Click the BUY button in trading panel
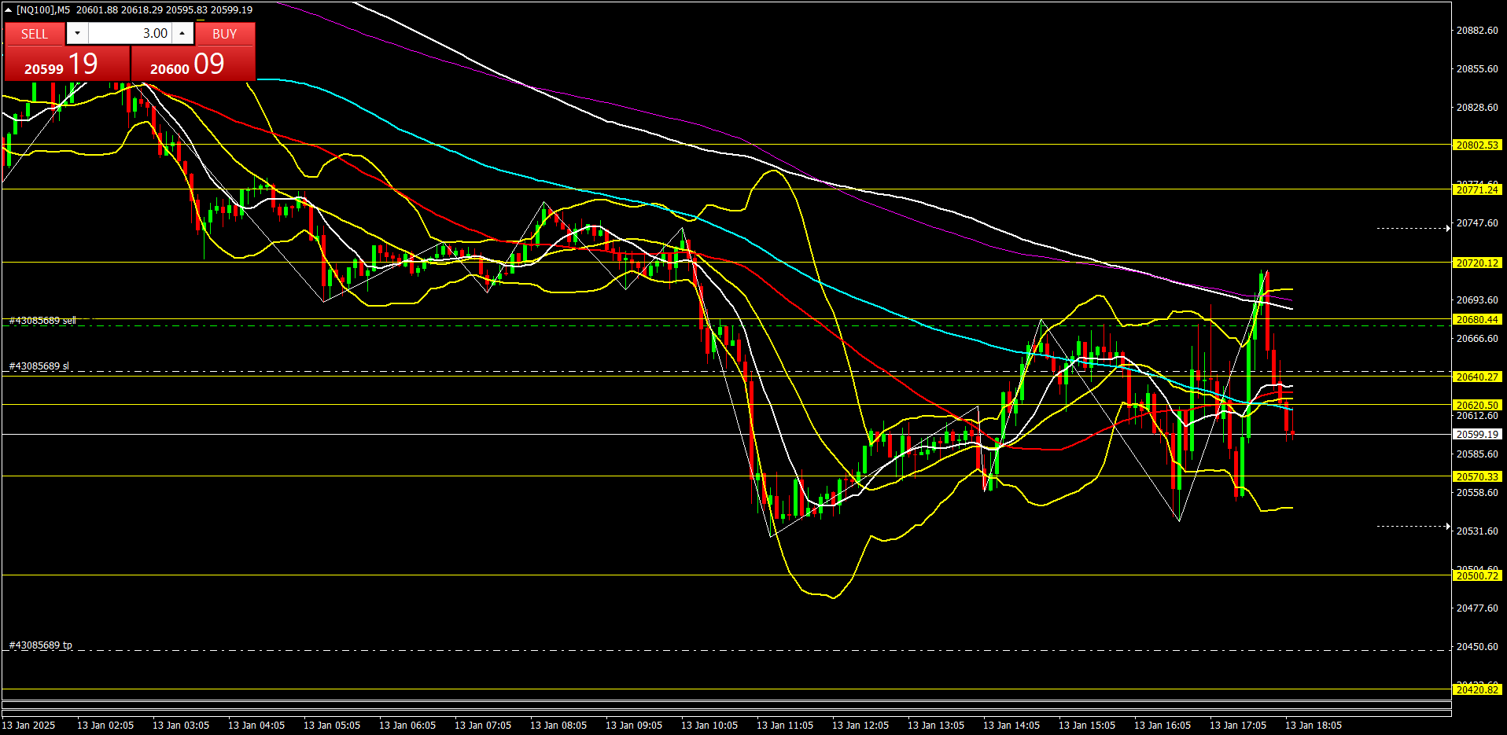 point(224,34)
